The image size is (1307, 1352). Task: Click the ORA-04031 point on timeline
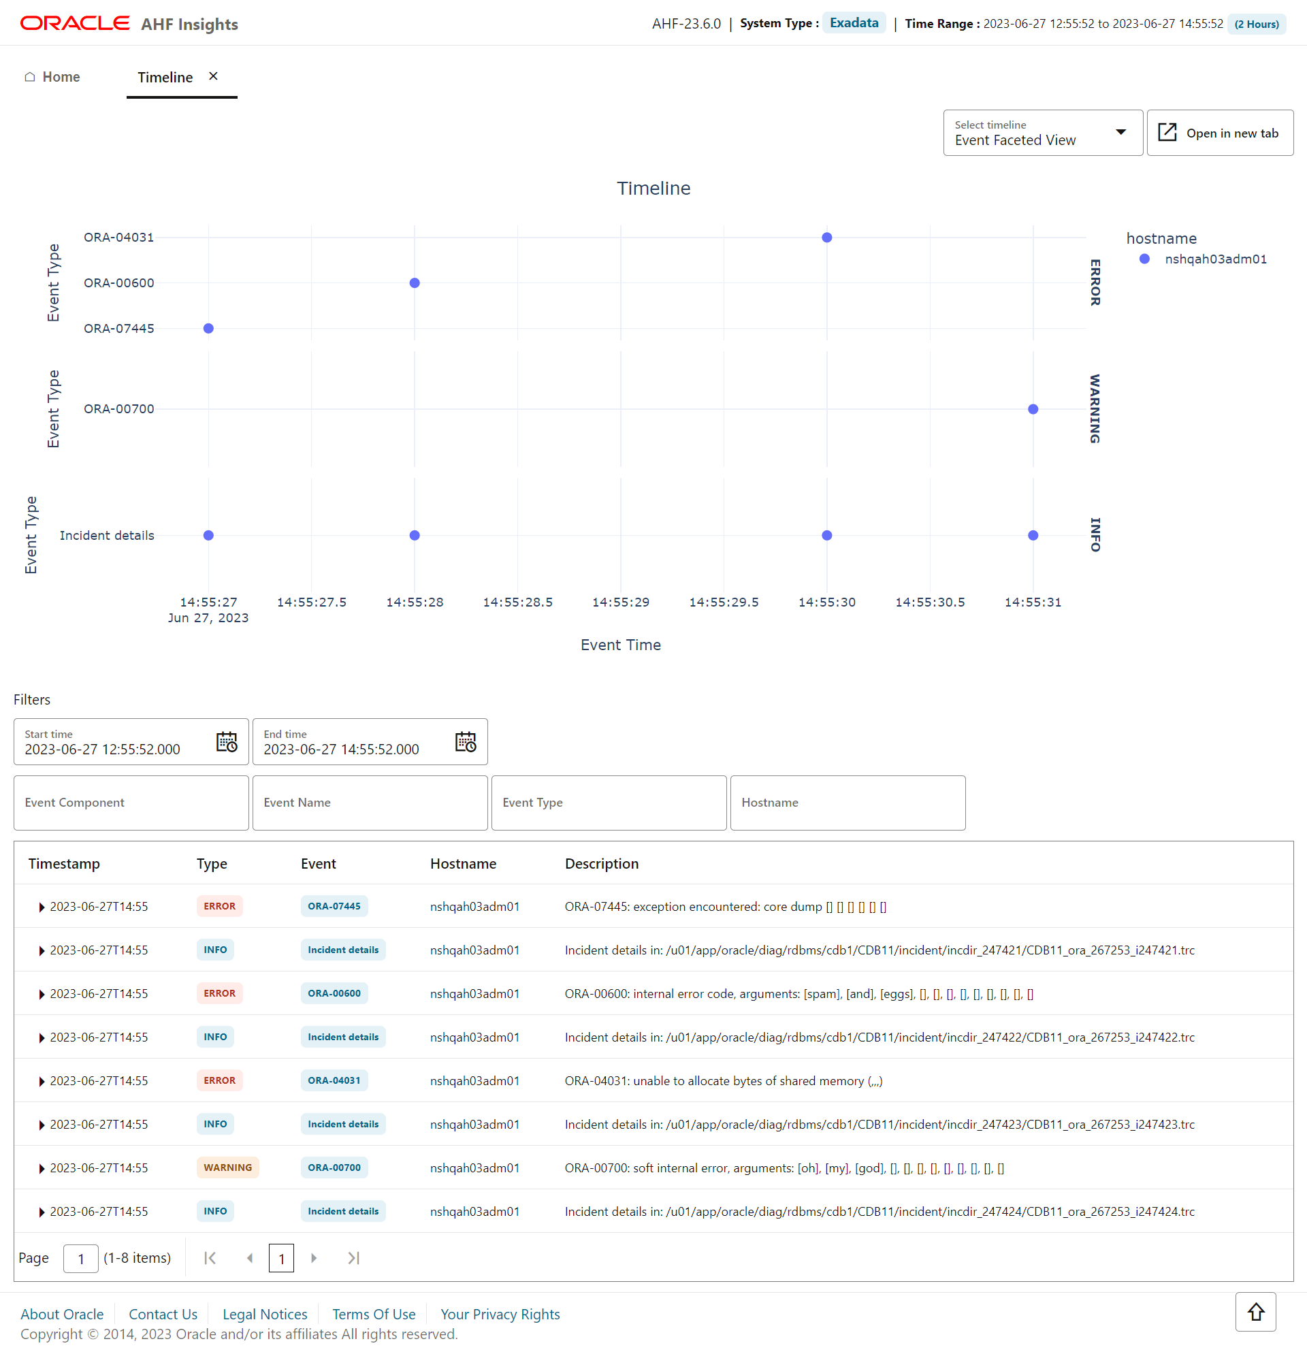tap(827, 238)
